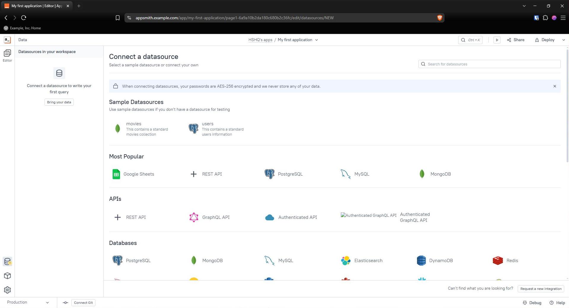Open the Libraries cube icon

(7, 276)
